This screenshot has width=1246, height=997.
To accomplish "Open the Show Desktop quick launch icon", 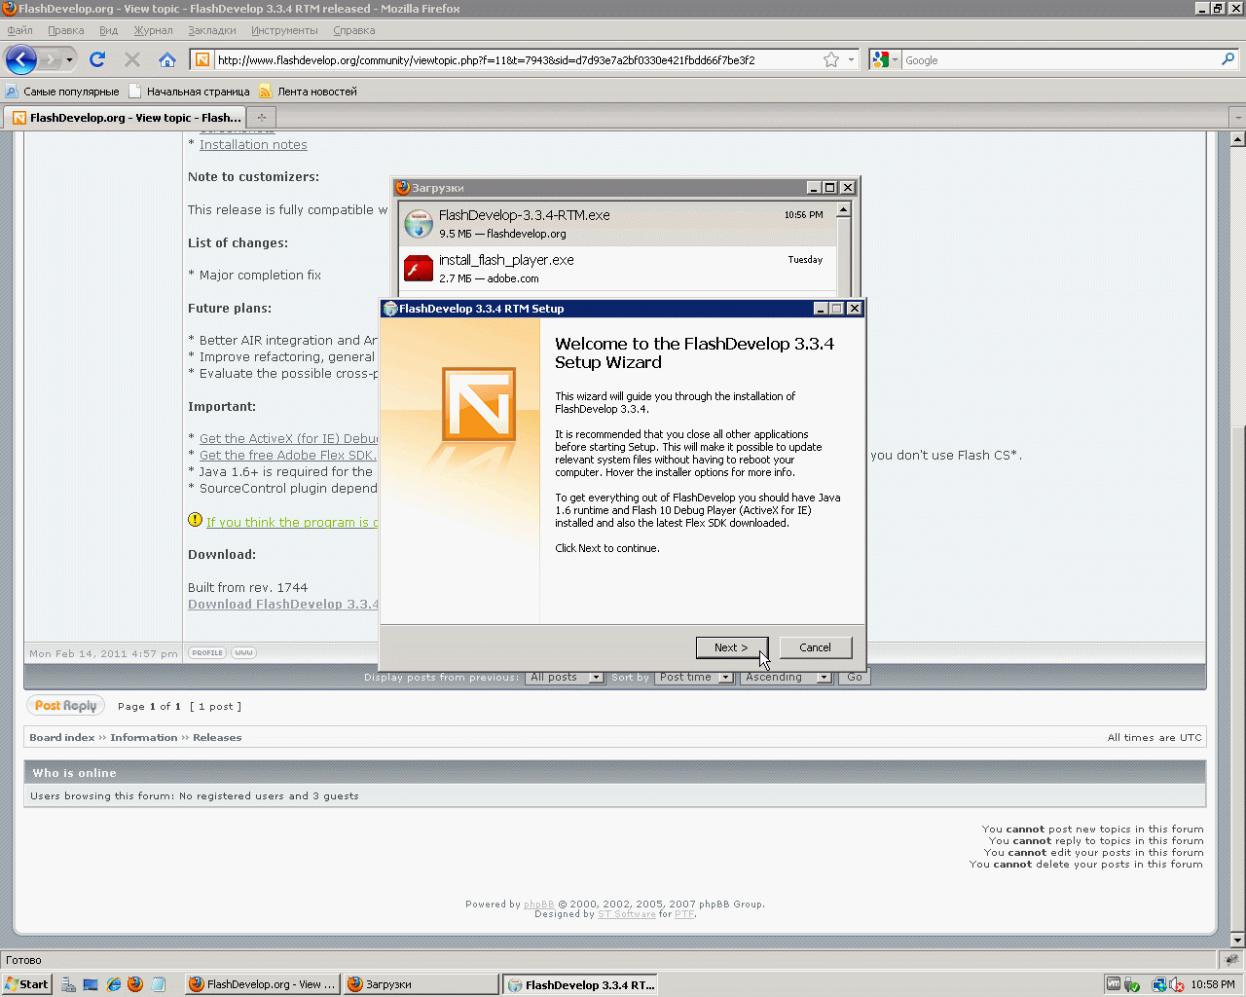I will 91,984.
